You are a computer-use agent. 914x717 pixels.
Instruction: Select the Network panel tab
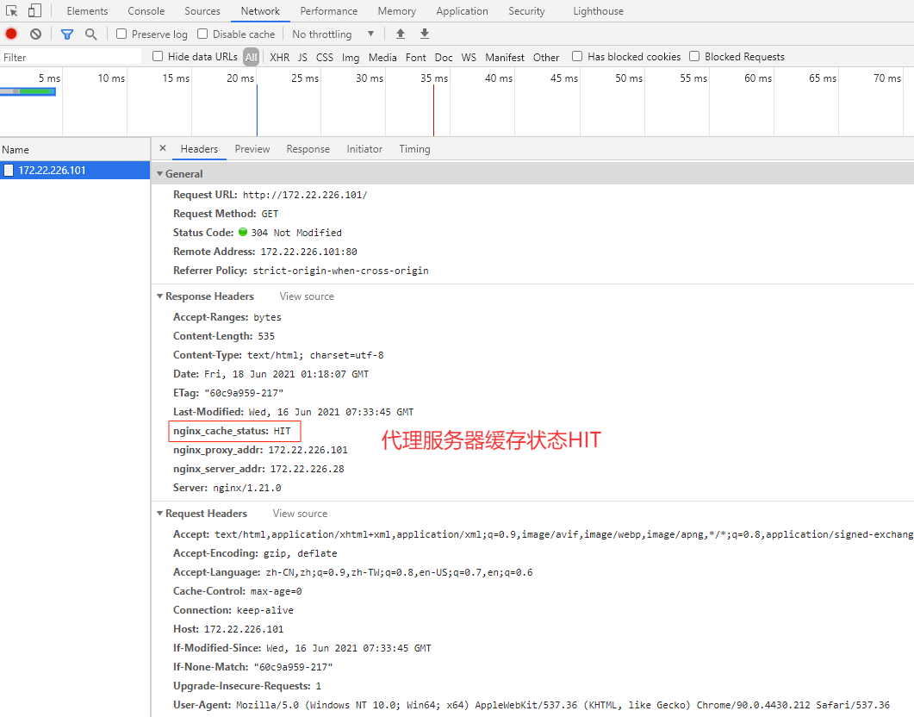(260, 11)
